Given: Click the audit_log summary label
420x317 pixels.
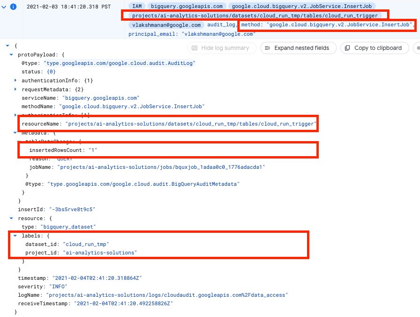Looking at the screenshot, I should (x=221, y=24).
